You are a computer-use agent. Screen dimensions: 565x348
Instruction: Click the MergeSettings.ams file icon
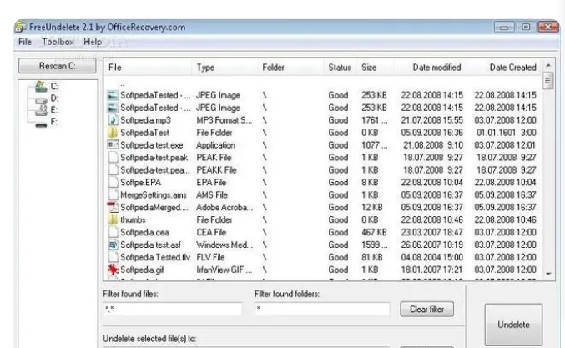[x=114, y=195]
